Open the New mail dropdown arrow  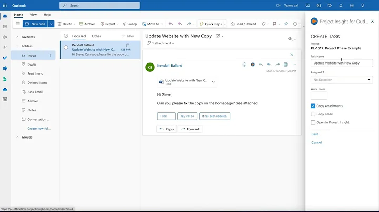tap(51, 24)
